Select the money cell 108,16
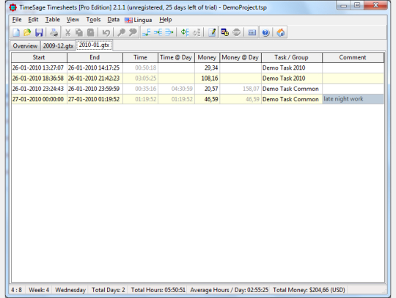 click(207, 79)
